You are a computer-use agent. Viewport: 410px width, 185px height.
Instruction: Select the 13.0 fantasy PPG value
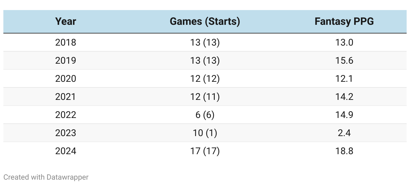[x=344, y=43]
